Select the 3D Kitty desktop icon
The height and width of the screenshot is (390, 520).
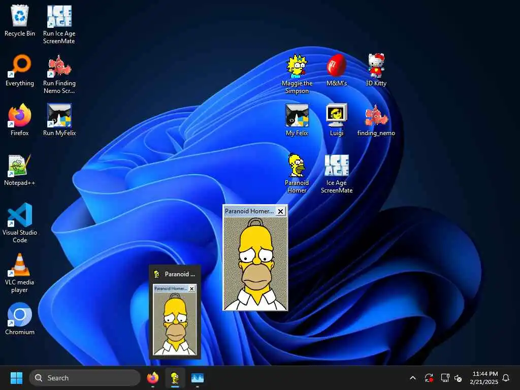pyautogui.click(x=376, y=70)
